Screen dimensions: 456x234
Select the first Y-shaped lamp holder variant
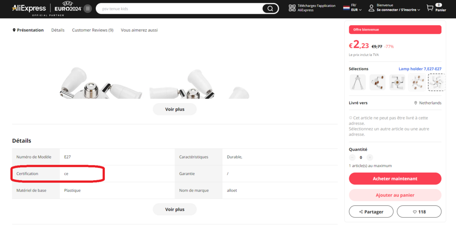tap(358, 83)
